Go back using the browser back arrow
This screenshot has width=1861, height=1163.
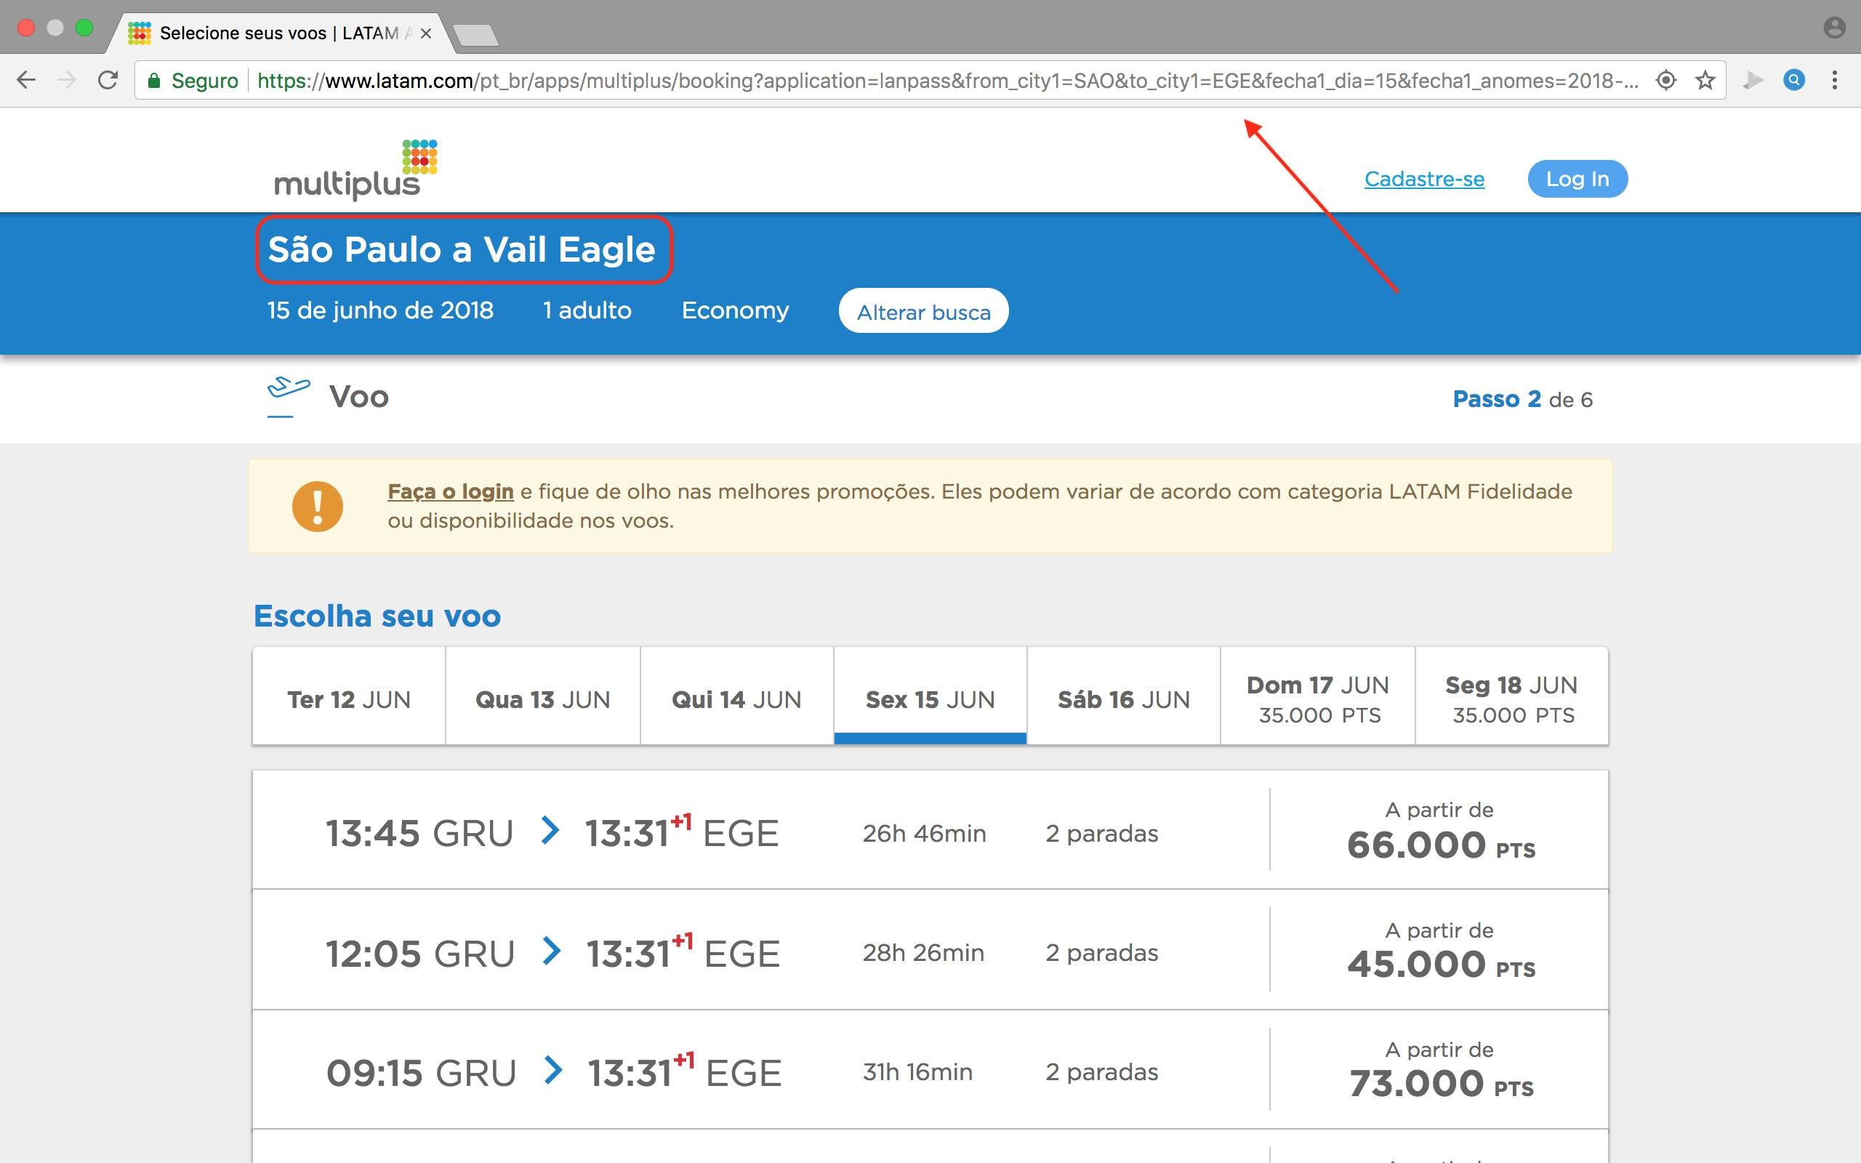26,80
